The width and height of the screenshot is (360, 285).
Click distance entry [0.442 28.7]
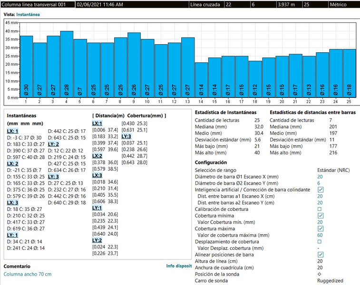pyautogui.click(x=134, y=156)
